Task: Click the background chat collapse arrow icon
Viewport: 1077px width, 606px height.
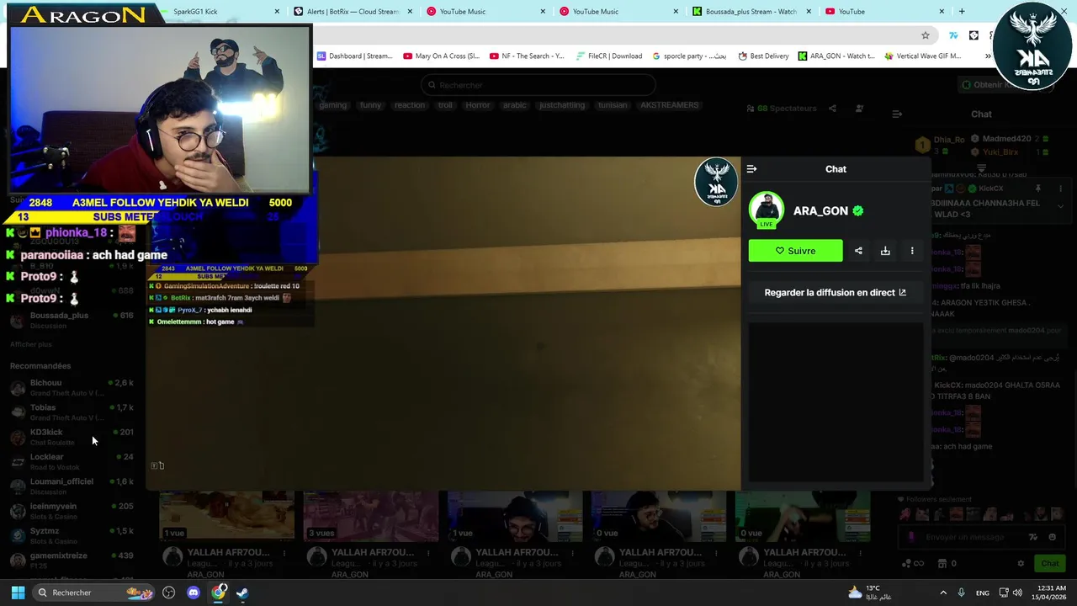Action: click(x=897, y=114)
